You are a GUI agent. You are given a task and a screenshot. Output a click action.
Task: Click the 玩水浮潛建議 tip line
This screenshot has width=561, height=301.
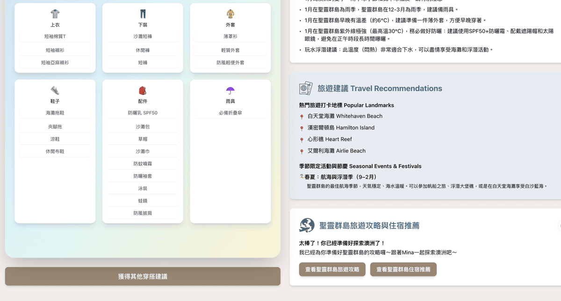point(399,49)
